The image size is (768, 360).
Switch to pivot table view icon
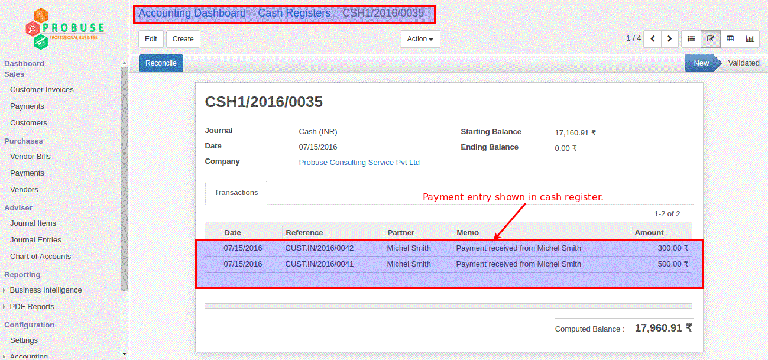pos(730,39)
